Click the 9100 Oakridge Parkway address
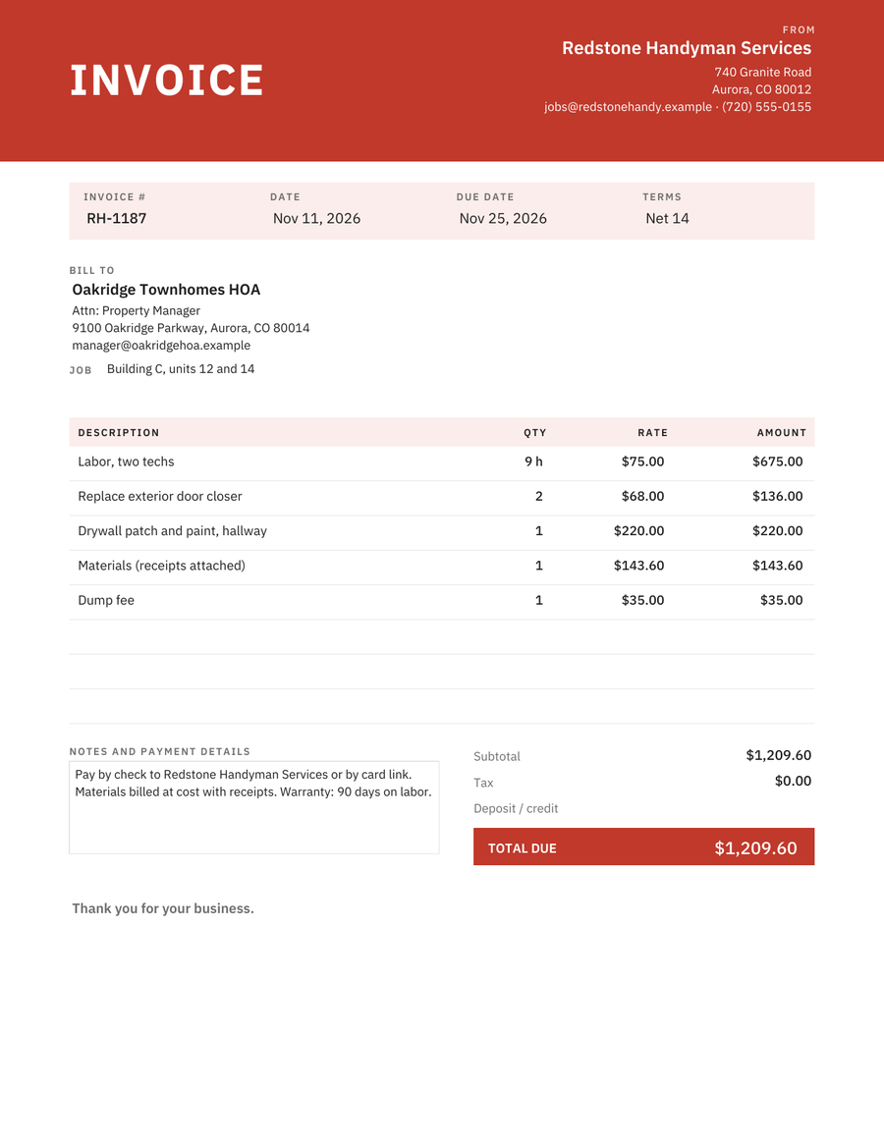 click(x=191, y=328)
